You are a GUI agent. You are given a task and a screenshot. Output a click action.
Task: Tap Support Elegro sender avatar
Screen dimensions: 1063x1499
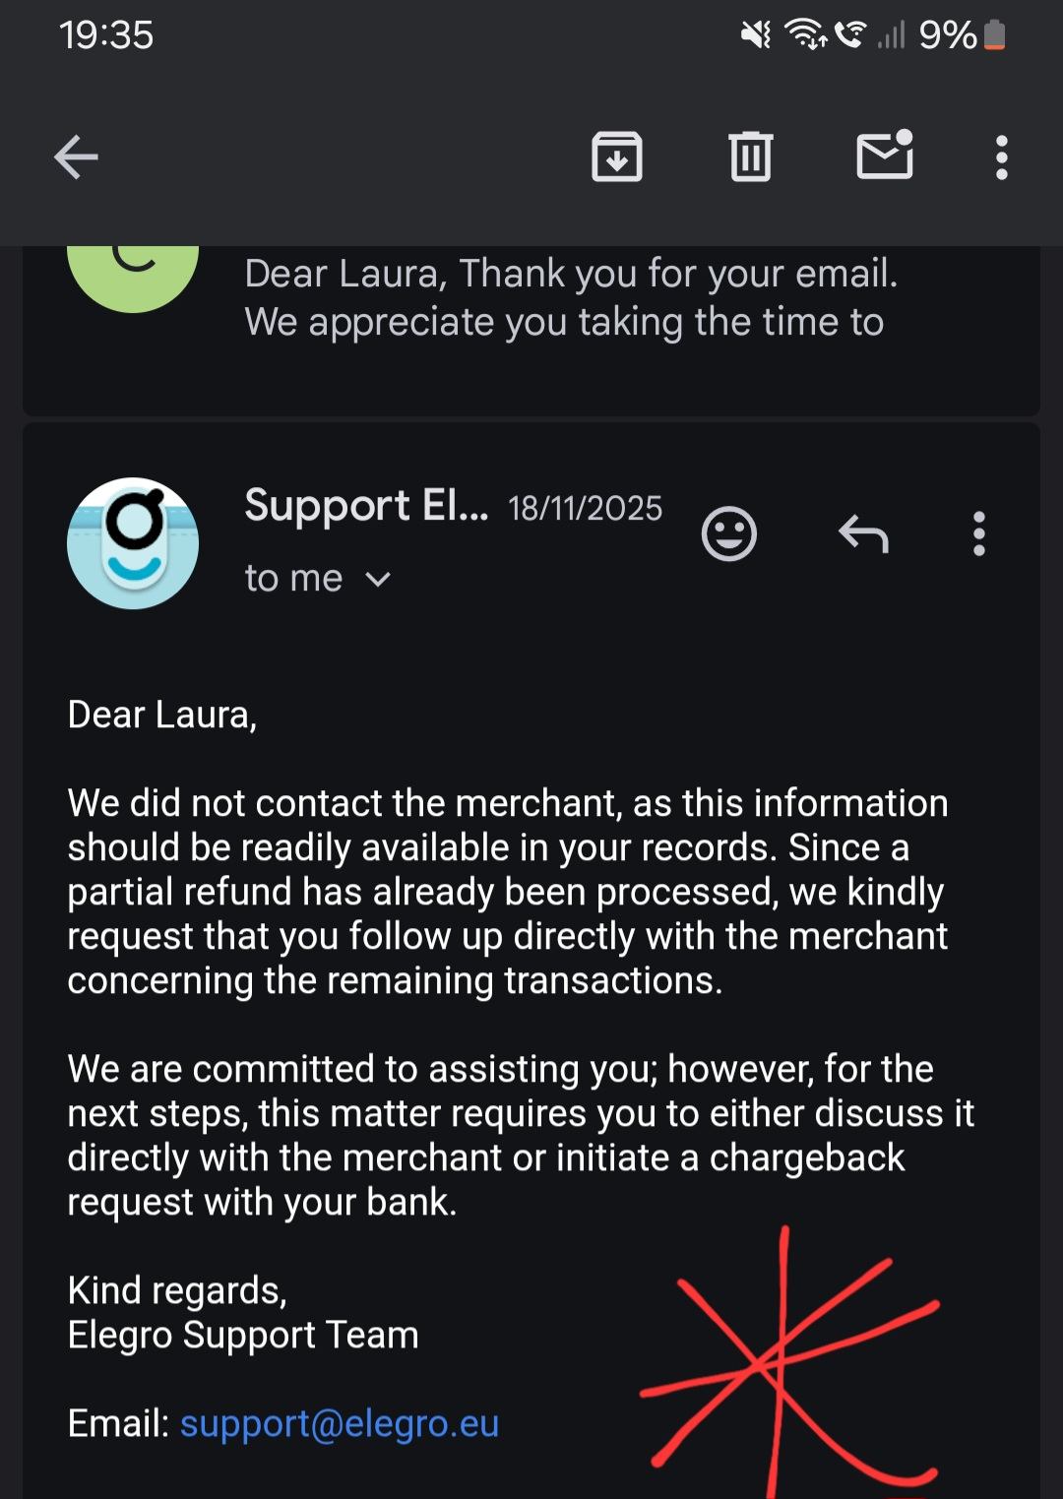133,543
